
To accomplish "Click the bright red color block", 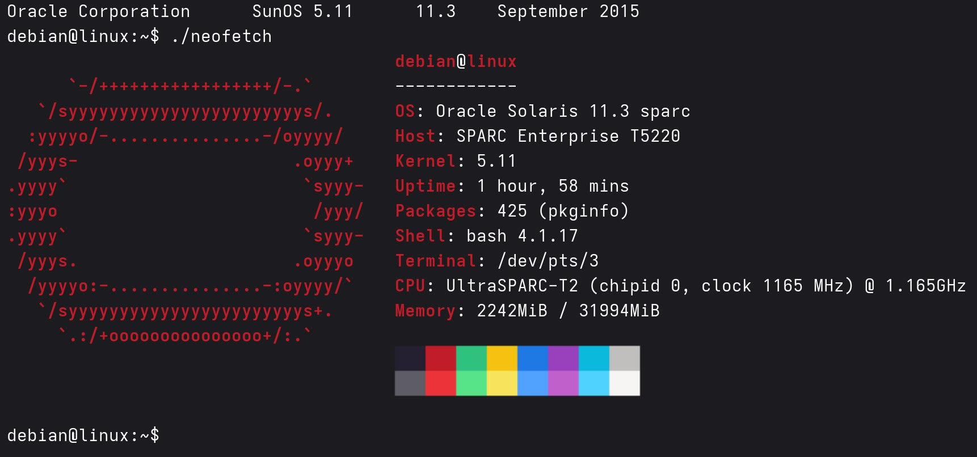I will [441, 383].
